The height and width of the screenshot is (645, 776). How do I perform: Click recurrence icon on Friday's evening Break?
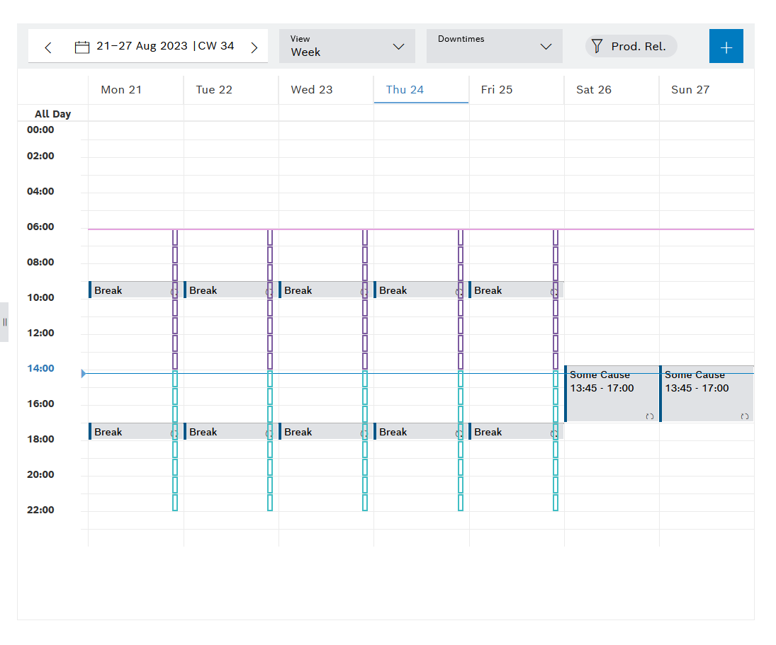click(554, 432)
